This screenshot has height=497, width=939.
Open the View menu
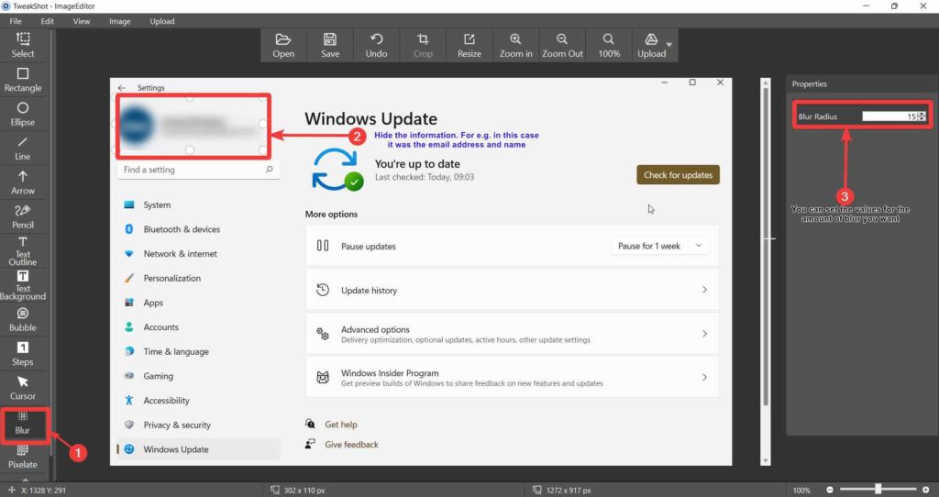tap(82, 21)
